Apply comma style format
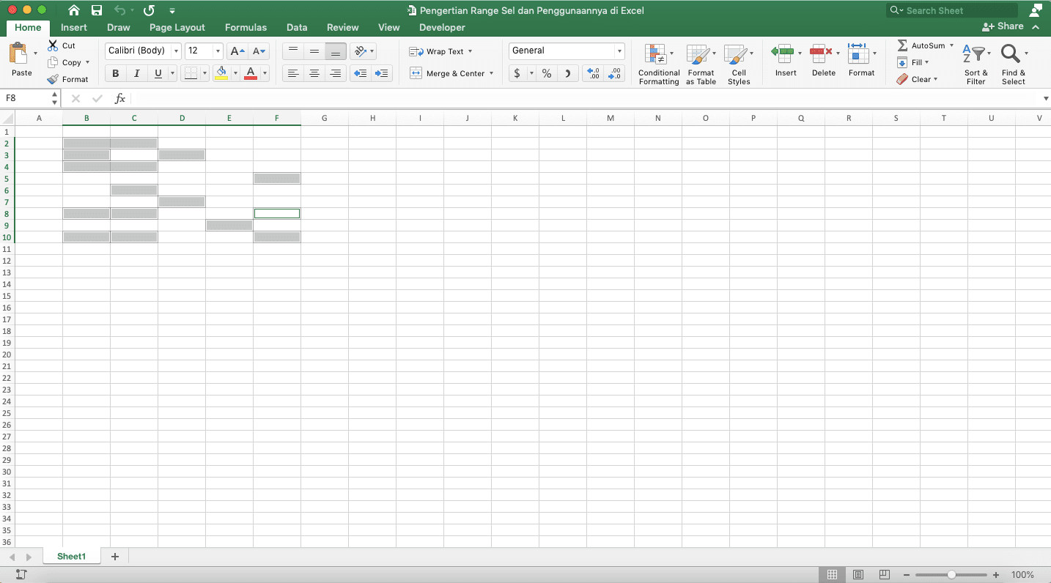Screen dimensions: 1051x583 click(x=568, y=73)
